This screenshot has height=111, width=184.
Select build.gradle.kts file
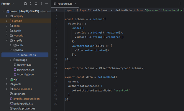23,104
